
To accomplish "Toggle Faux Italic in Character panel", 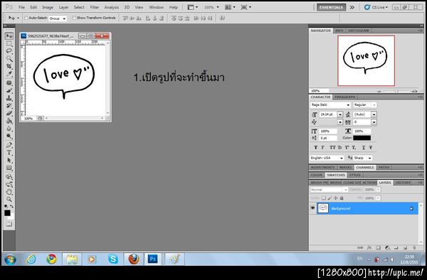I will pyautogui.click(x=322, y=148).
